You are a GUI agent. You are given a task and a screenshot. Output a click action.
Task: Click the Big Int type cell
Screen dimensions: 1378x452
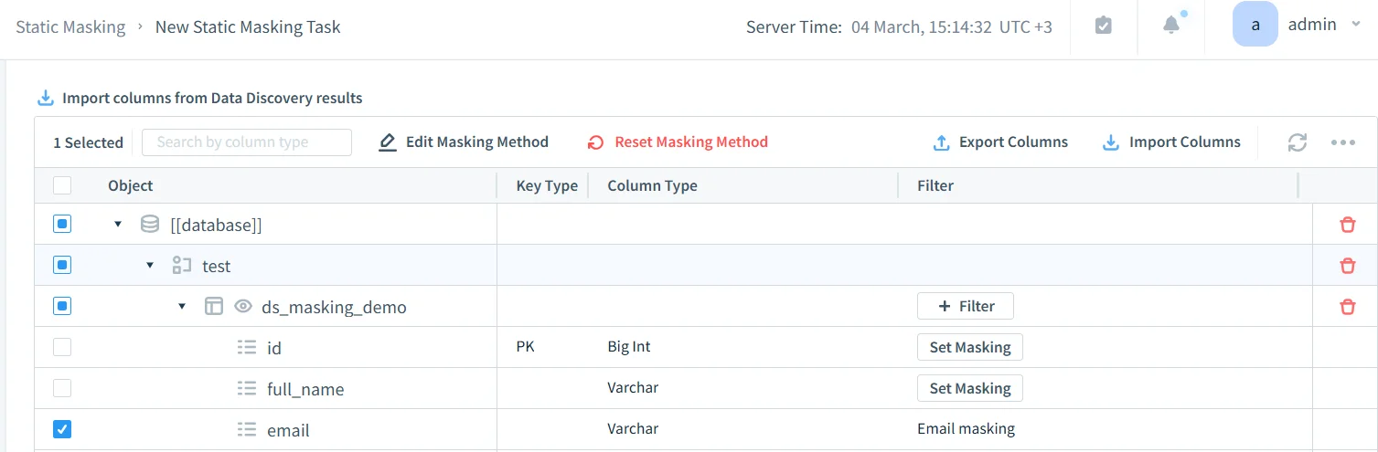point(629,346)
